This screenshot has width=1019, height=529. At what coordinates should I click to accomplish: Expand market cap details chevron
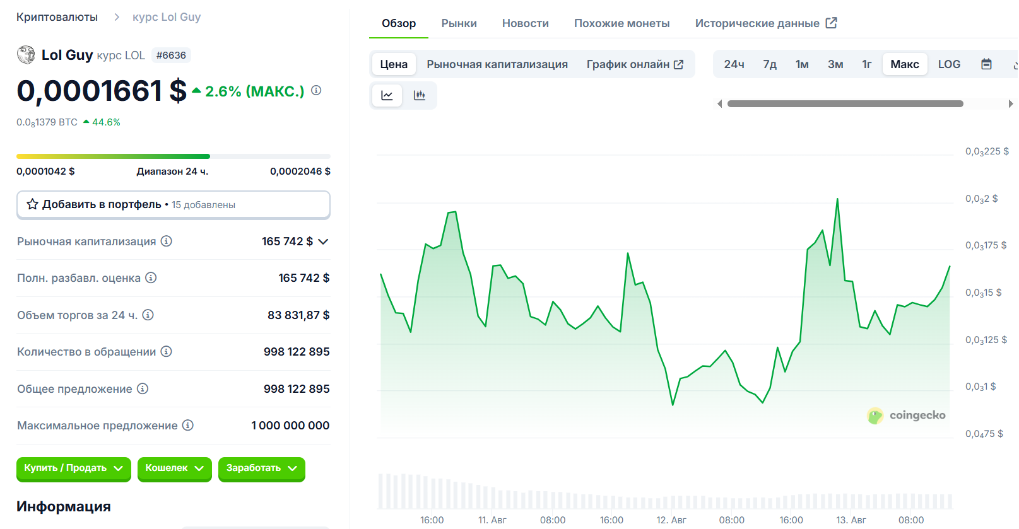323,241
